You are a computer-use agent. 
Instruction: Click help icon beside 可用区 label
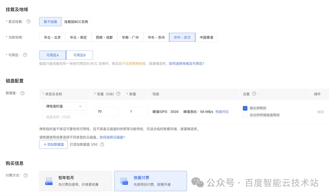click(25, 55)
